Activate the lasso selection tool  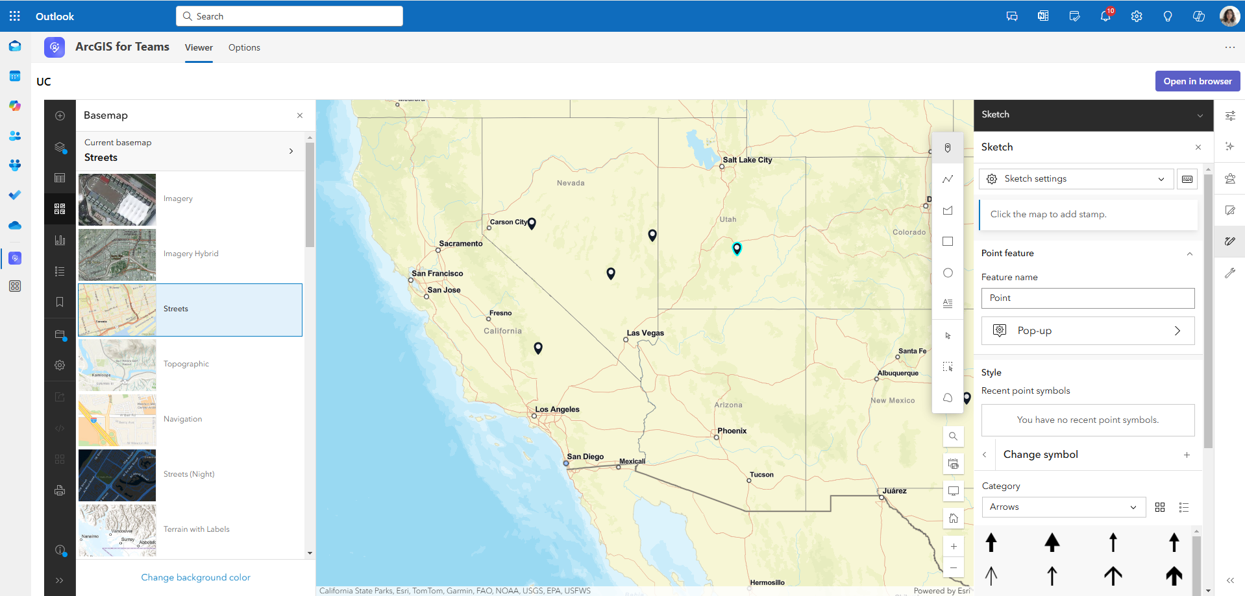[948, 398]
